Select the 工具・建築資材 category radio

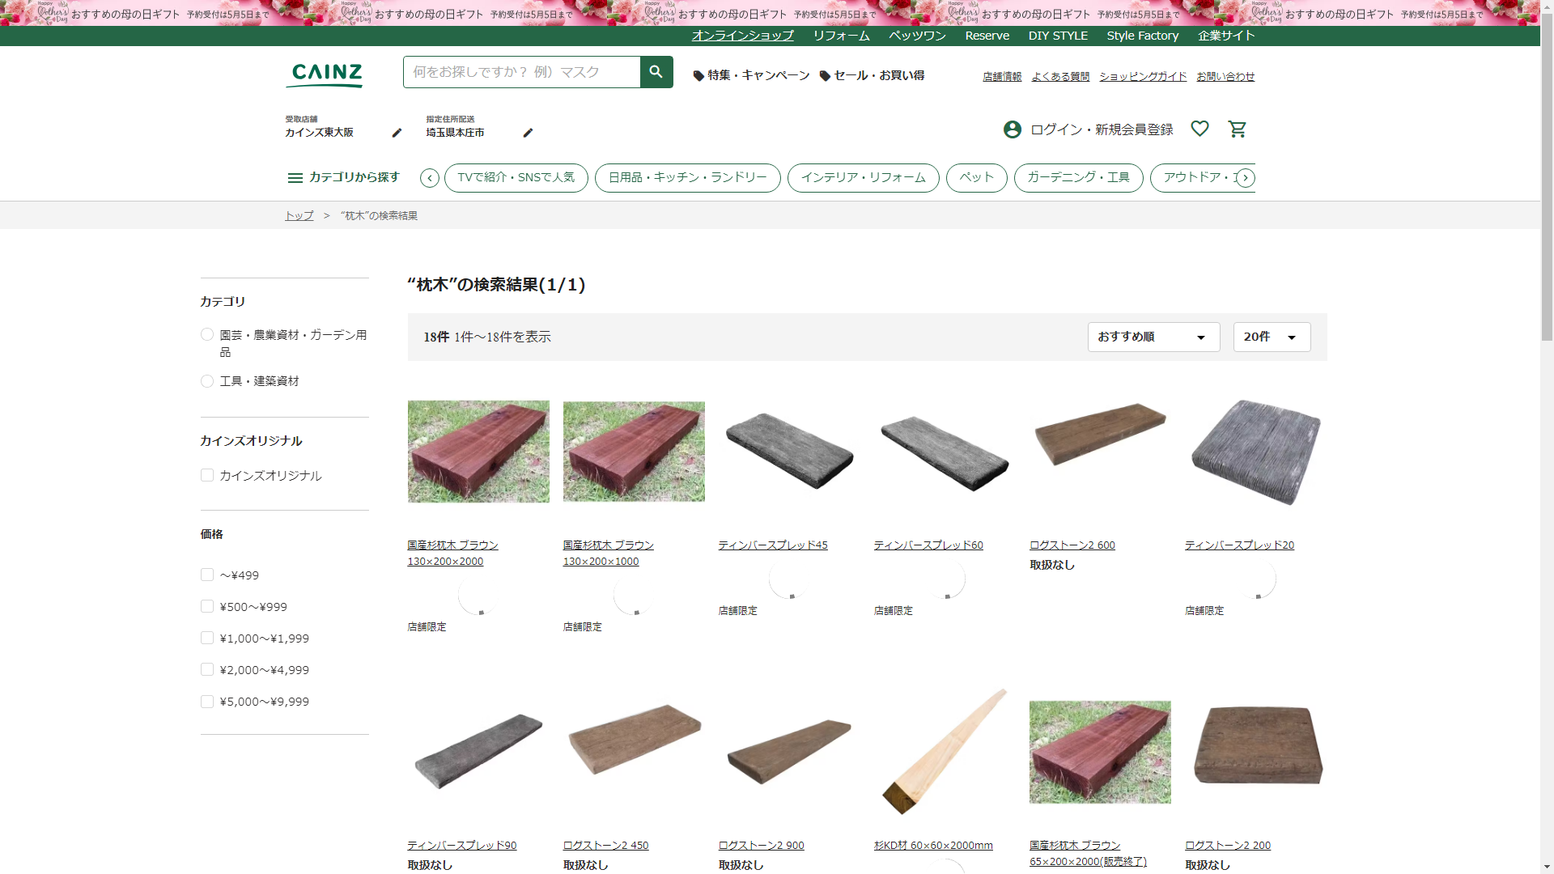click(207, 381)
